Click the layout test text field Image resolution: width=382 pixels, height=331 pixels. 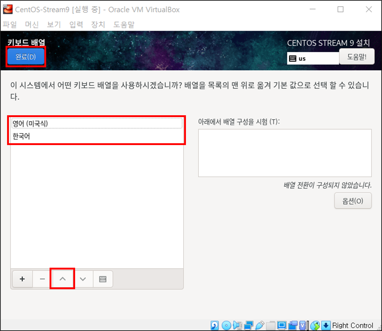285,153
